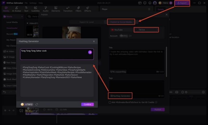Close the Hashtag Generator dialog
The height and width of the screenshot is (125, 208).
(x=94, y=41)
